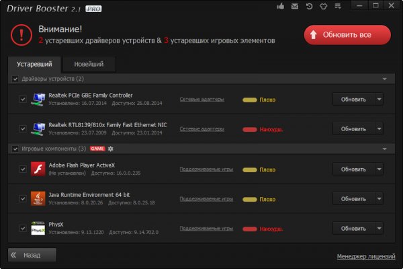Click yellow Плохо status bar for Java Runtime
Viewport: 403px width, 269px height.
[250, 200]
